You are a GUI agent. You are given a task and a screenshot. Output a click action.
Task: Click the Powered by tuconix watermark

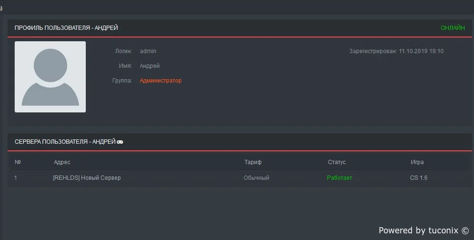click(423, 231)
